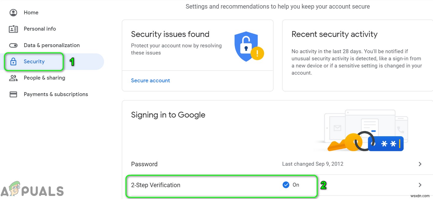The height and width of the screenshot is (199, 433).
Task: Select the Security highlighted sidebar item
Action: (34, 61)
